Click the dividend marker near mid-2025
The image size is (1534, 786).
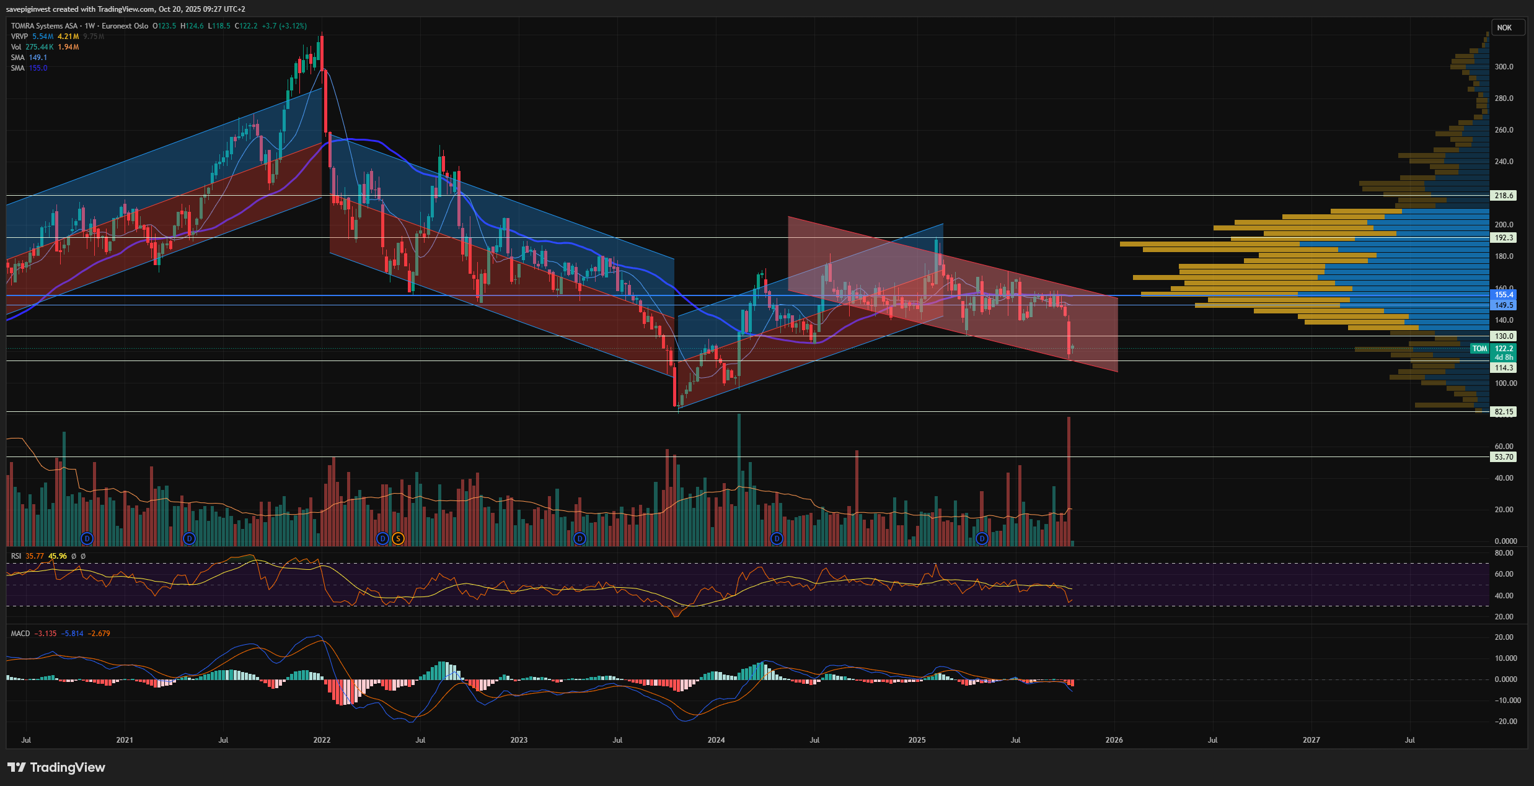[982, 538]
